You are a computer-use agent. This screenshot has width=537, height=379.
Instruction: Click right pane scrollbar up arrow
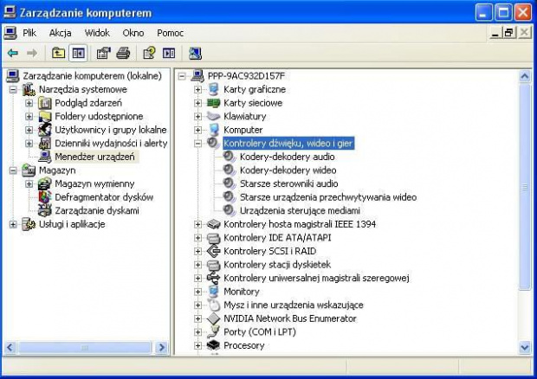pyautogui.click(x=525, y=76)
